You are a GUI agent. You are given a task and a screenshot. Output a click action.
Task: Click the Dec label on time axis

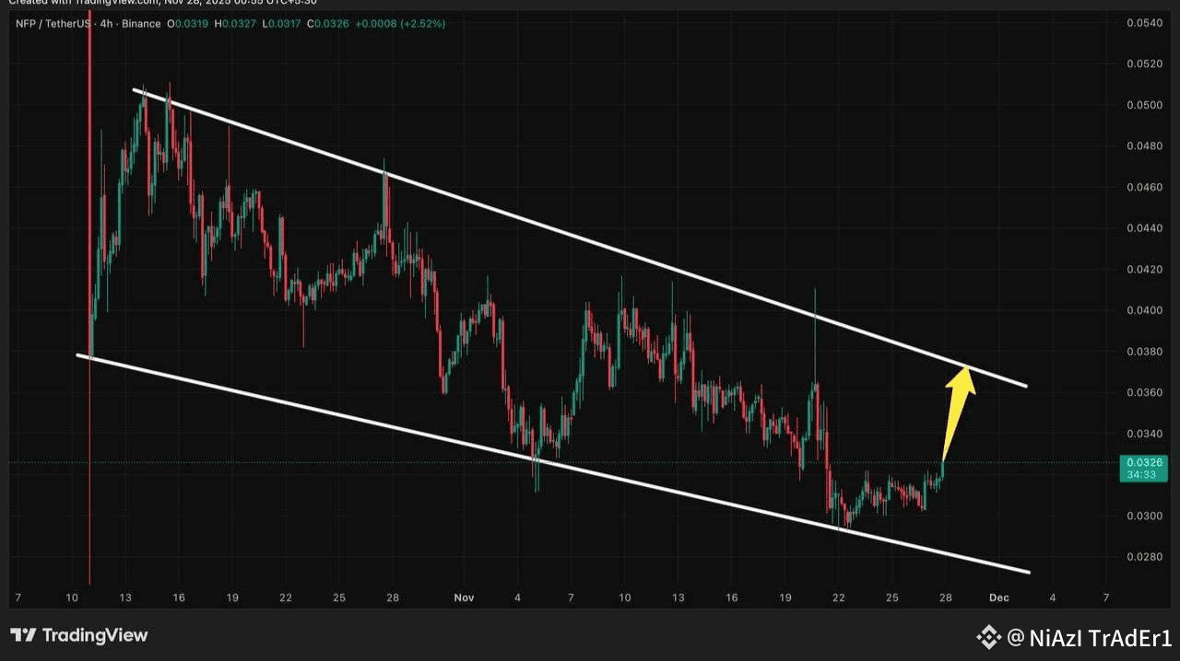999,597
